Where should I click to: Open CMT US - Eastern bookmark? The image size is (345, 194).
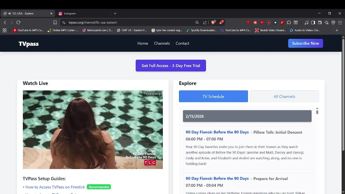point(132,30)
